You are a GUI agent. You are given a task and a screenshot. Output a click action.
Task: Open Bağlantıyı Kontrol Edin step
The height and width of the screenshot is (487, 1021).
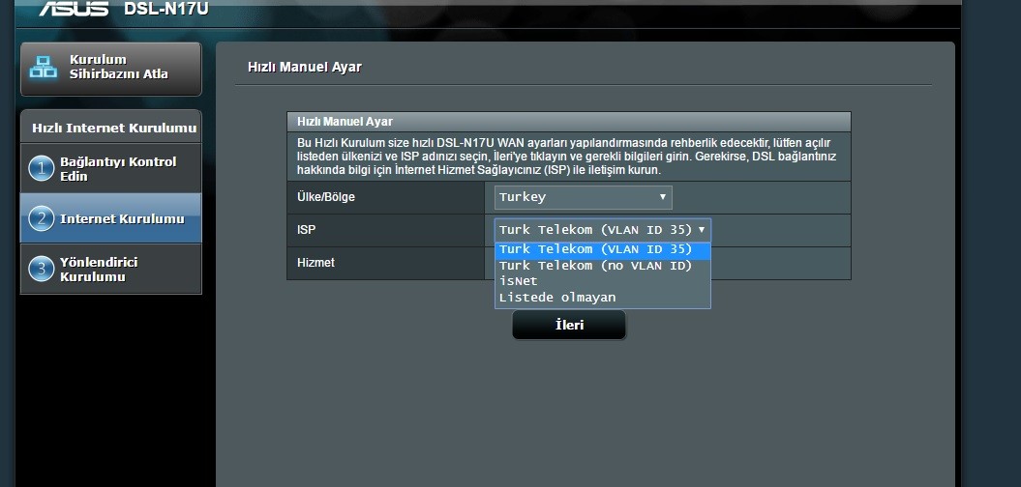coord(110,168)
